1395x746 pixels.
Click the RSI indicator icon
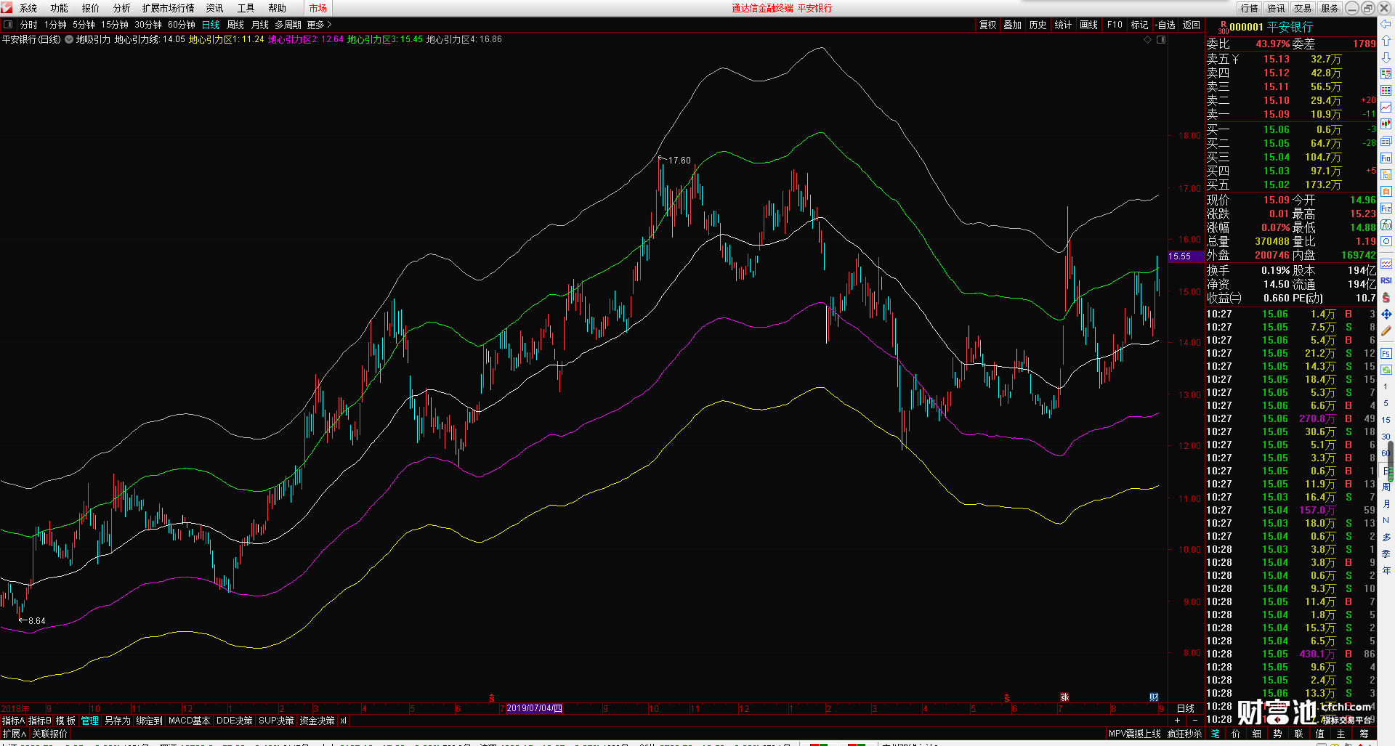1386,280
